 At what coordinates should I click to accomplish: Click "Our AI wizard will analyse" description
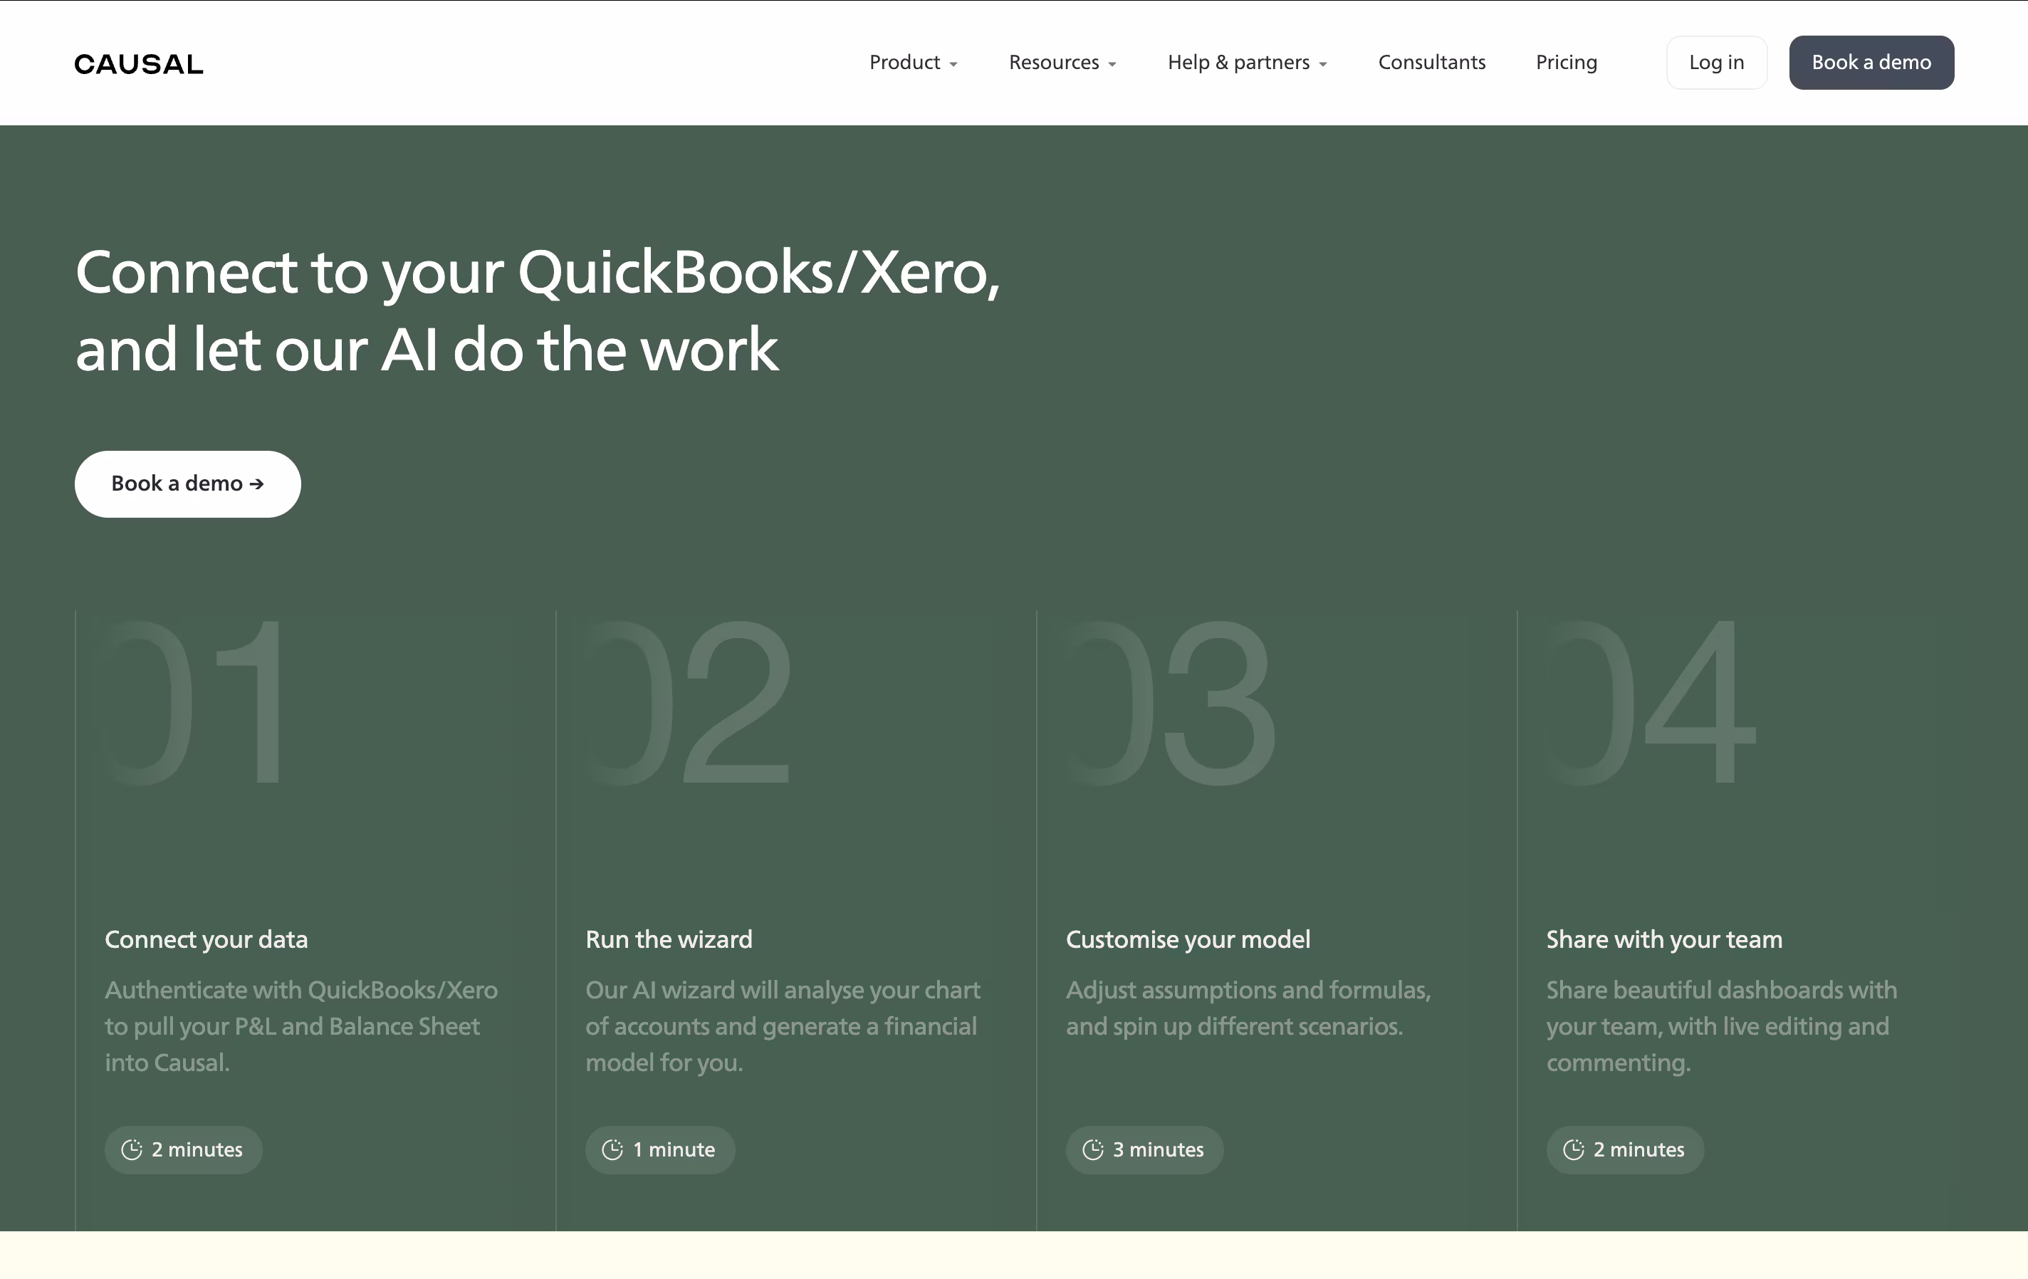783,1025
